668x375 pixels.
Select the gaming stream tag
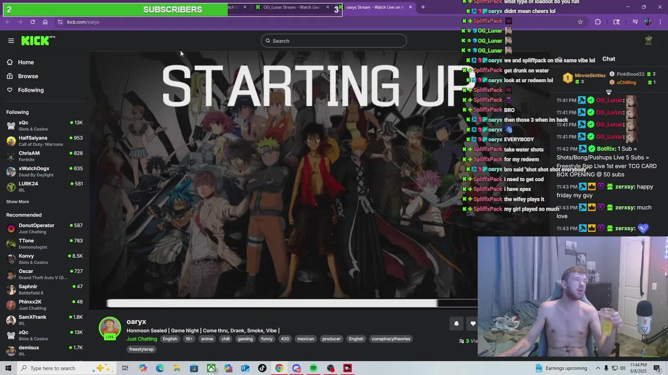(245, 339)
